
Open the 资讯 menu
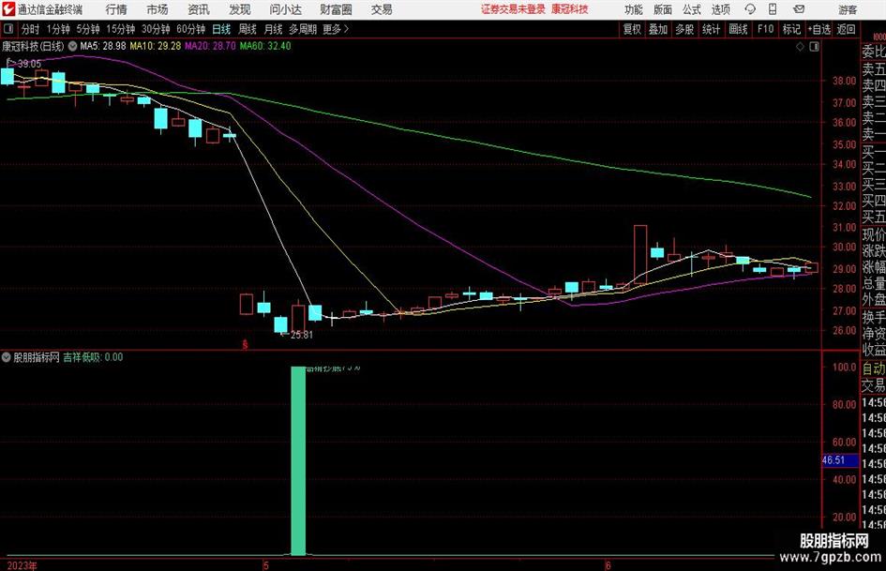click(x=199, y=9)
